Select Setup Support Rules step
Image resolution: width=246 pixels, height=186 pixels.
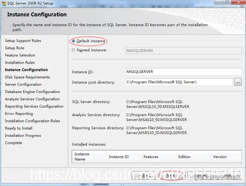(x=23, y=41)
